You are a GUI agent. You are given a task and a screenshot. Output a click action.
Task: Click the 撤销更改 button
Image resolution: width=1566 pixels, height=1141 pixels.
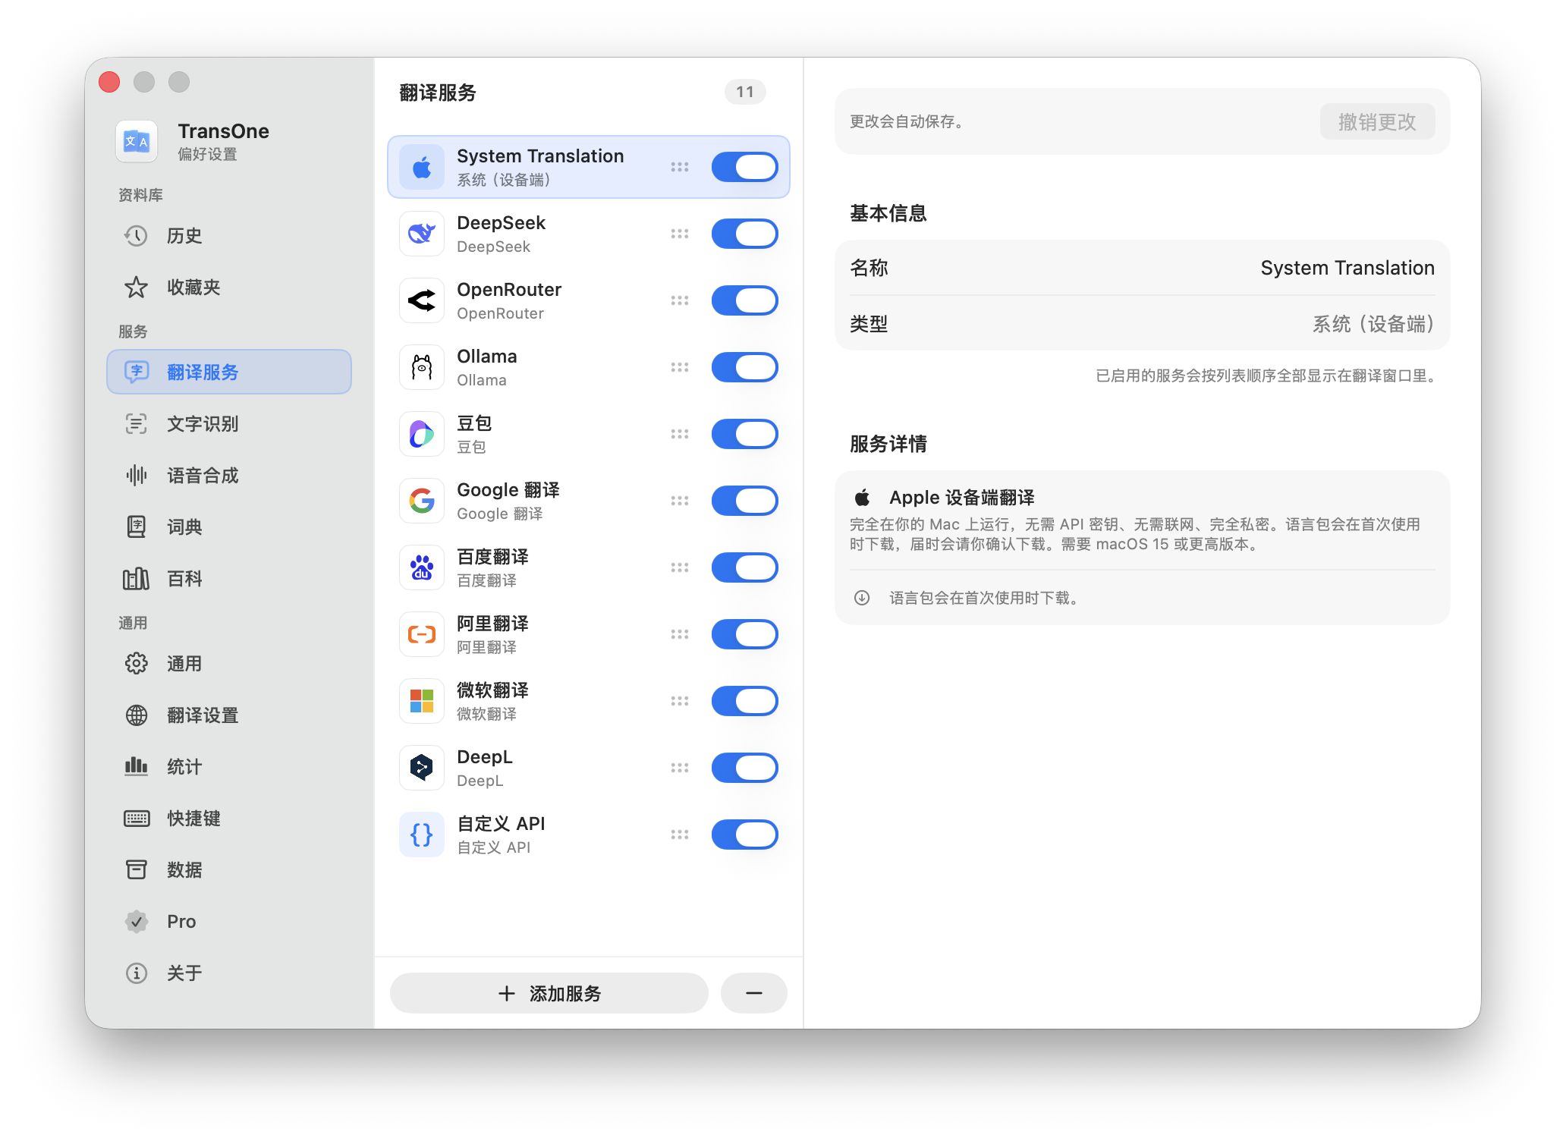(1377, 121)
